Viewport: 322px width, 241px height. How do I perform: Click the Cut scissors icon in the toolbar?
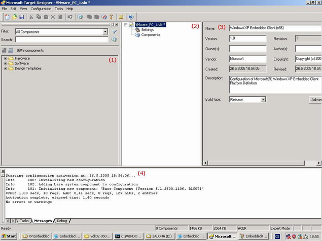pyautogui.click(x=31, y=17)
